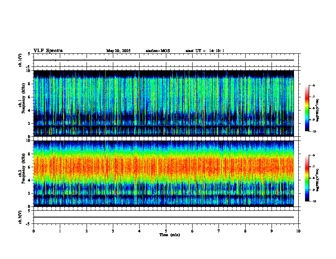Image resolution: width=336 pixels, height=259 pixels.
Task: Click the ch.1 frequency axis "8" tick label
Action: click(x=29, y=84)
